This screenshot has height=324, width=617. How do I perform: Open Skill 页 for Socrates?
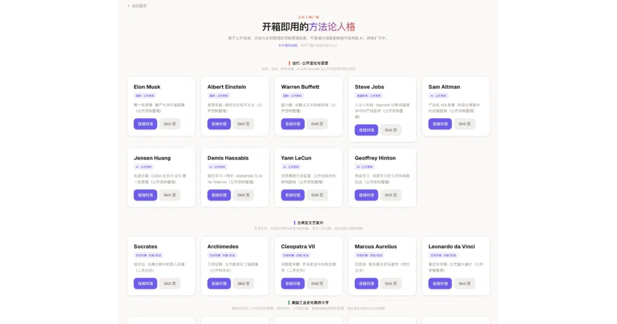170,283
